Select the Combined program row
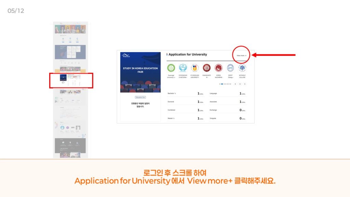Viewport: 350px width, 197px height. click(x=186, y=110)
